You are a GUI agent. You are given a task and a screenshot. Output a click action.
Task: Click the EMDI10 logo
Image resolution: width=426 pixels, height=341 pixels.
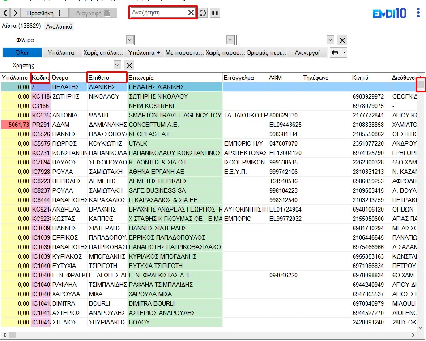coord(389,13)
